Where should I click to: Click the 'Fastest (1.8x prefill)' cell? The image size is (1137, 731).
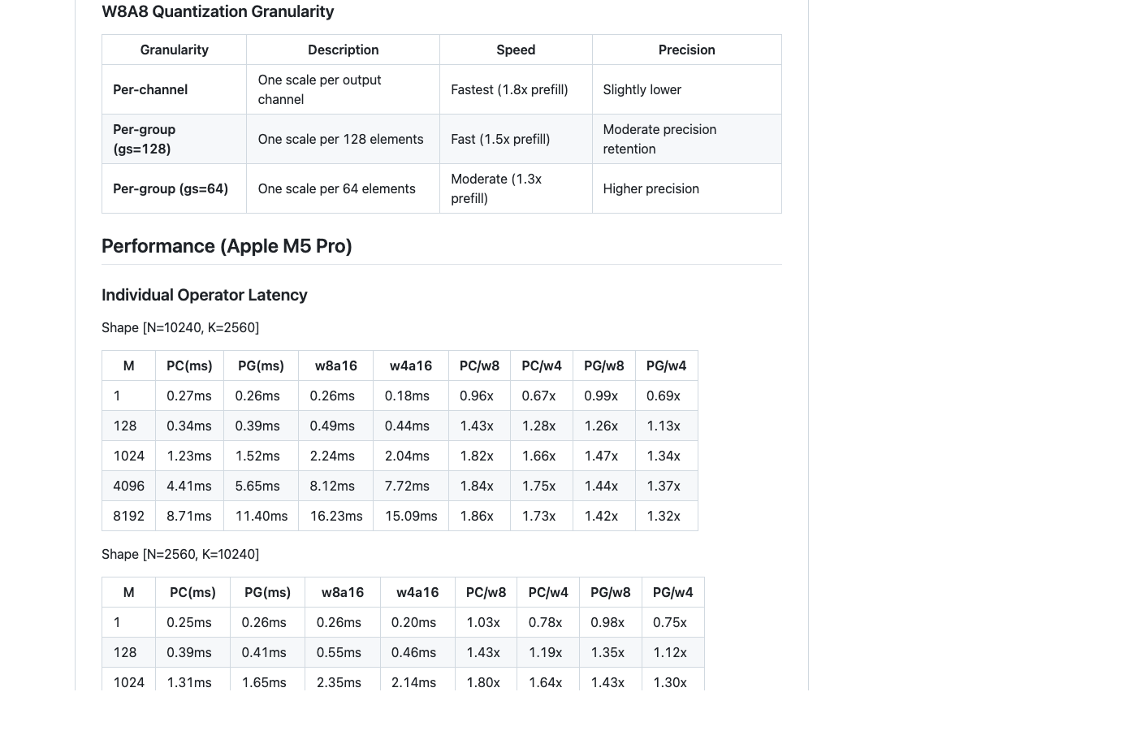point(516,89)
